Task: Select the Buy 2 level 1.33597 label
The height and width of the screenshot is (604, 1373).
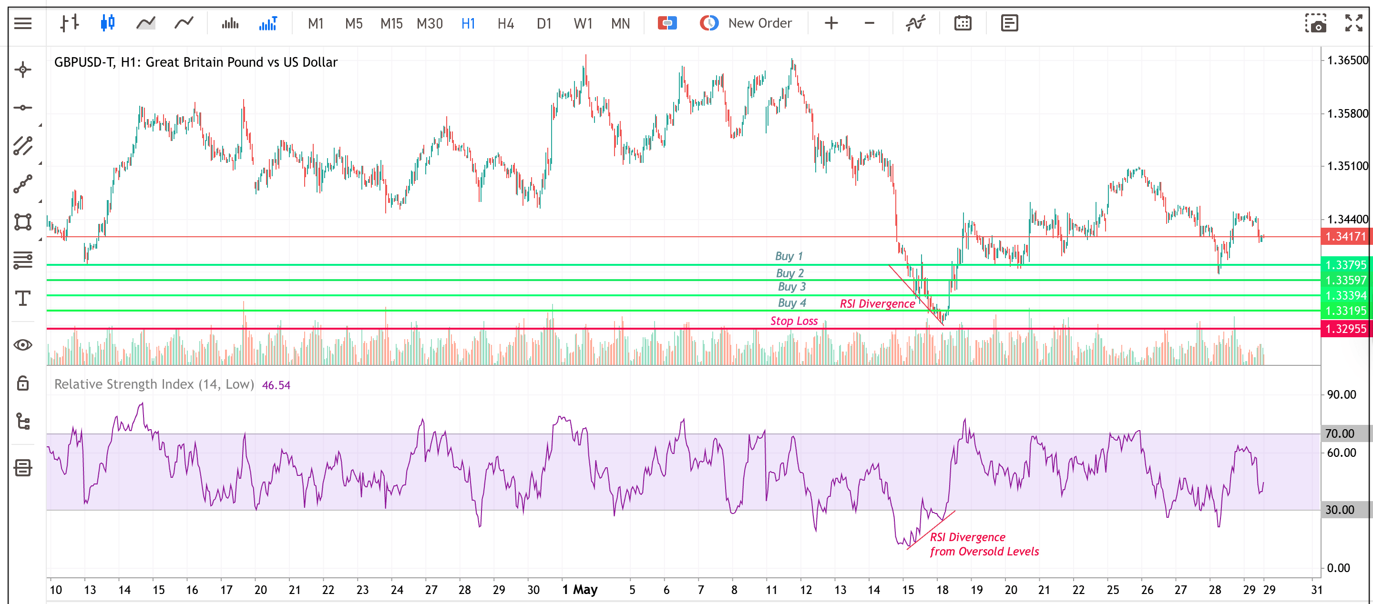Action: pos(1346,280)
